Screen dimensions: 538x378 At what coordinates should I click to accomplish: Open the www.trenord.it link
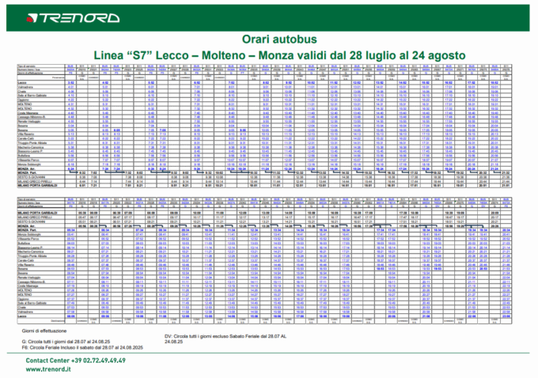tap(48, 369)
